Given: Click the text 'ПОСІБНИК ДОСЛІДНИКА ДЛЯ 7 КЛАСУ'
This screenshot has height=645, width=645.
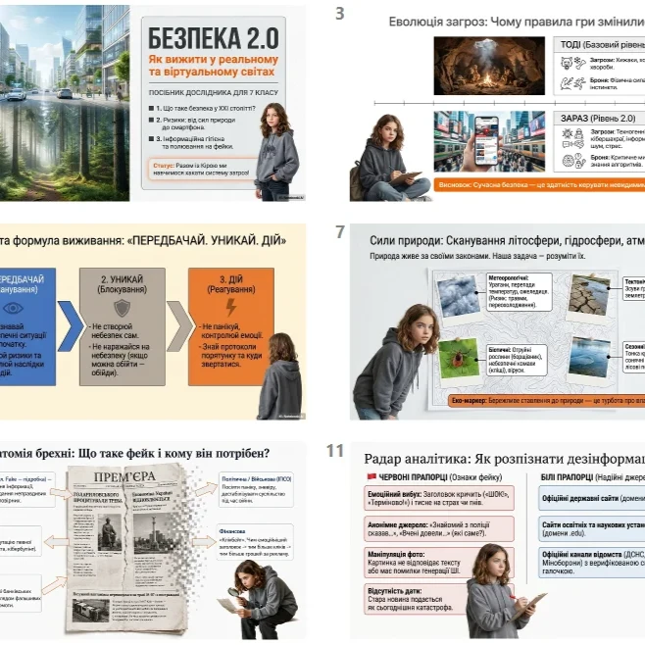Looking at the screenshot, I should pos(213,92).
